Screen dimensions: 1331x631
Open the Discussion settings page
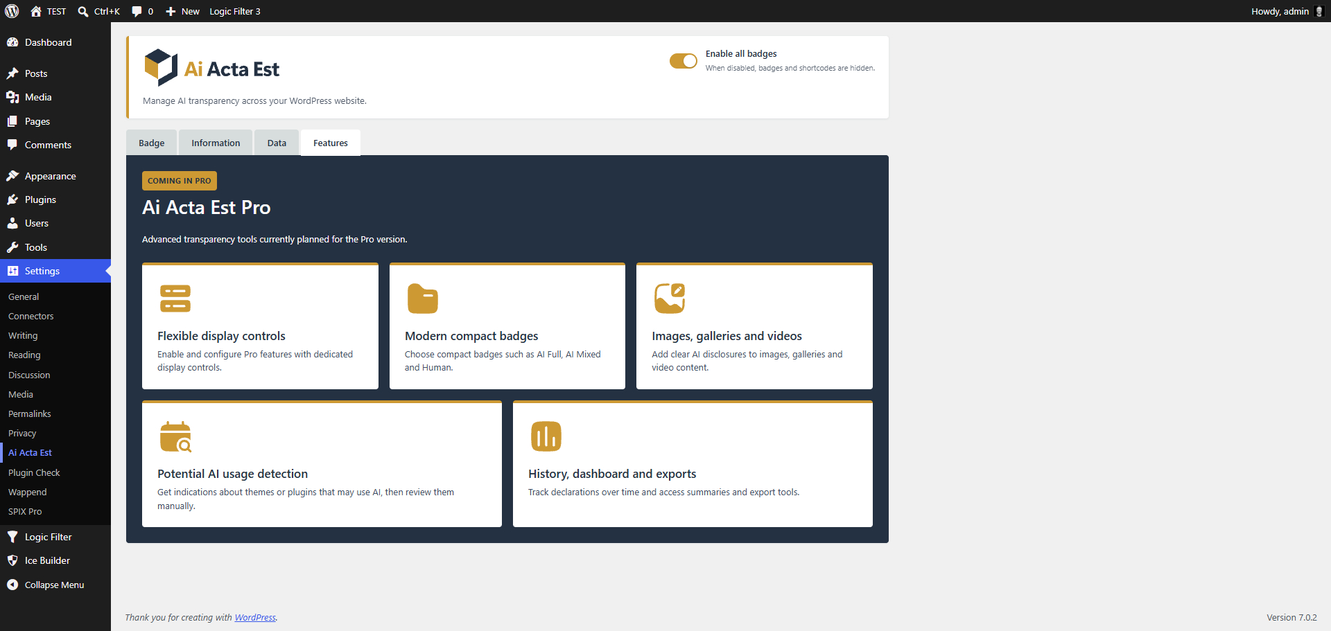(29, 375)
